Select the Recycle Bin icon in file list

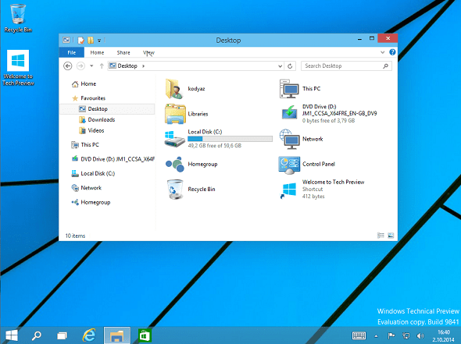click(x=175, y=190)
